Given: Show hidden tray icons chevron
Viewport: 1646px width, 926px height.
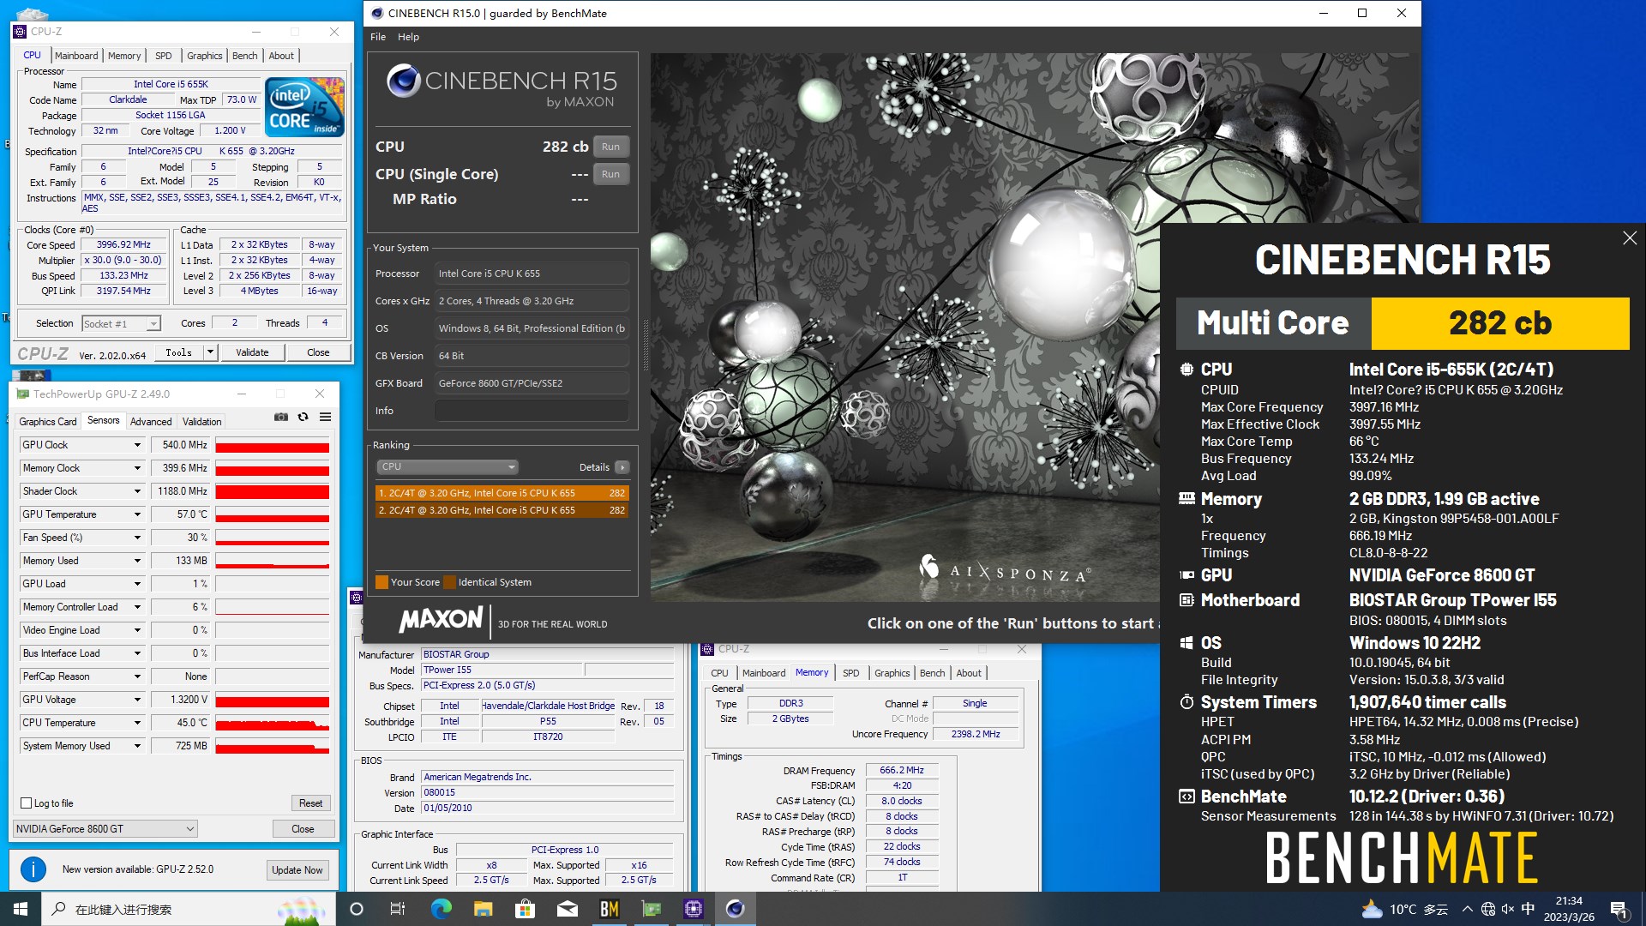Looking at the screenshot, I should pyautogui.click(x=1468, y=909).
